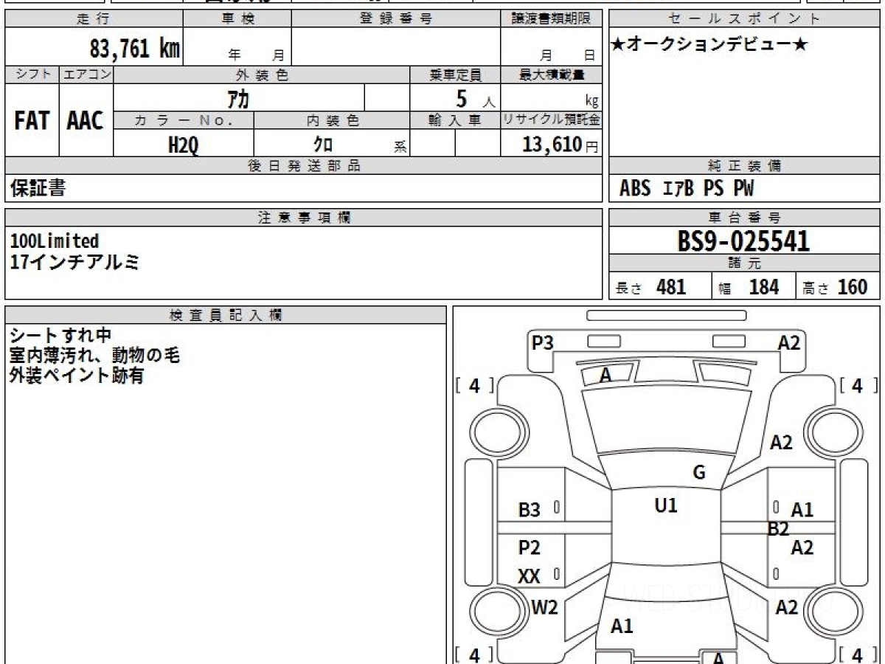Click the 車台番号 header
Viewport: 885px width, 664px height.
[x=744, y=218]
